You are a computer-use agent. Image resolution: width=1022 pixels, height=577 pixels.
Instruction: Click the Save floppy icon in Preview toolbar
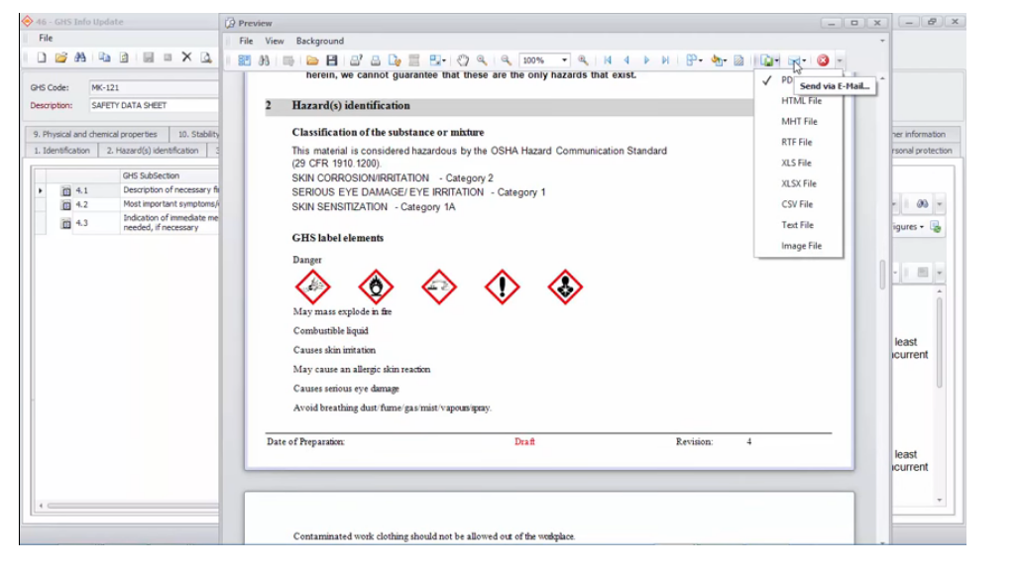332,60
